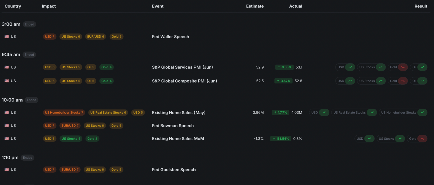Click the US flag beside Fed Waller Speech
The height and width of the screenshot is (185, 434).
[7, 37]
